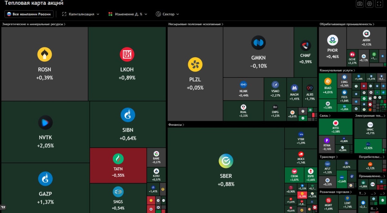Click the Norilsk Nickel GMKN logo
Viewport: 387px width, 213px height.
(258, 42)
